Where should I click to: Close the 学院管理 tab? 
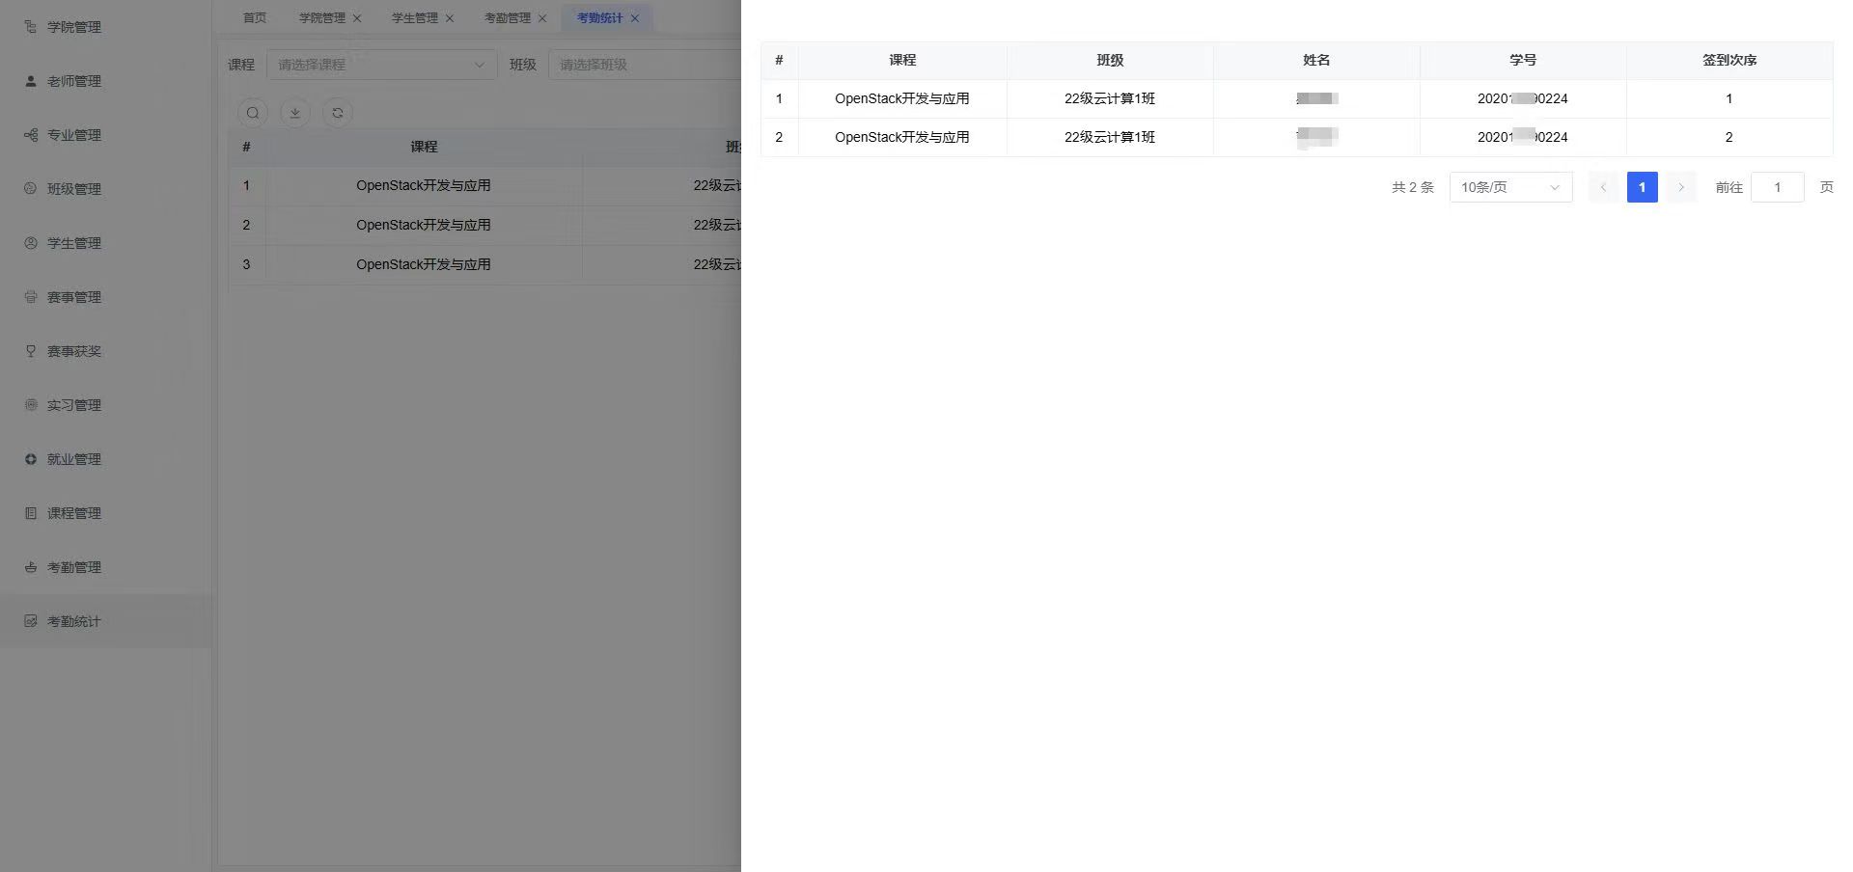pyautogui.click(x=357, y=18)
